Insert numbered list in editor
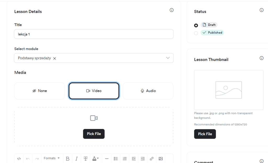The width and height of the screenshot is (268, 163). [x=125, y=159]
